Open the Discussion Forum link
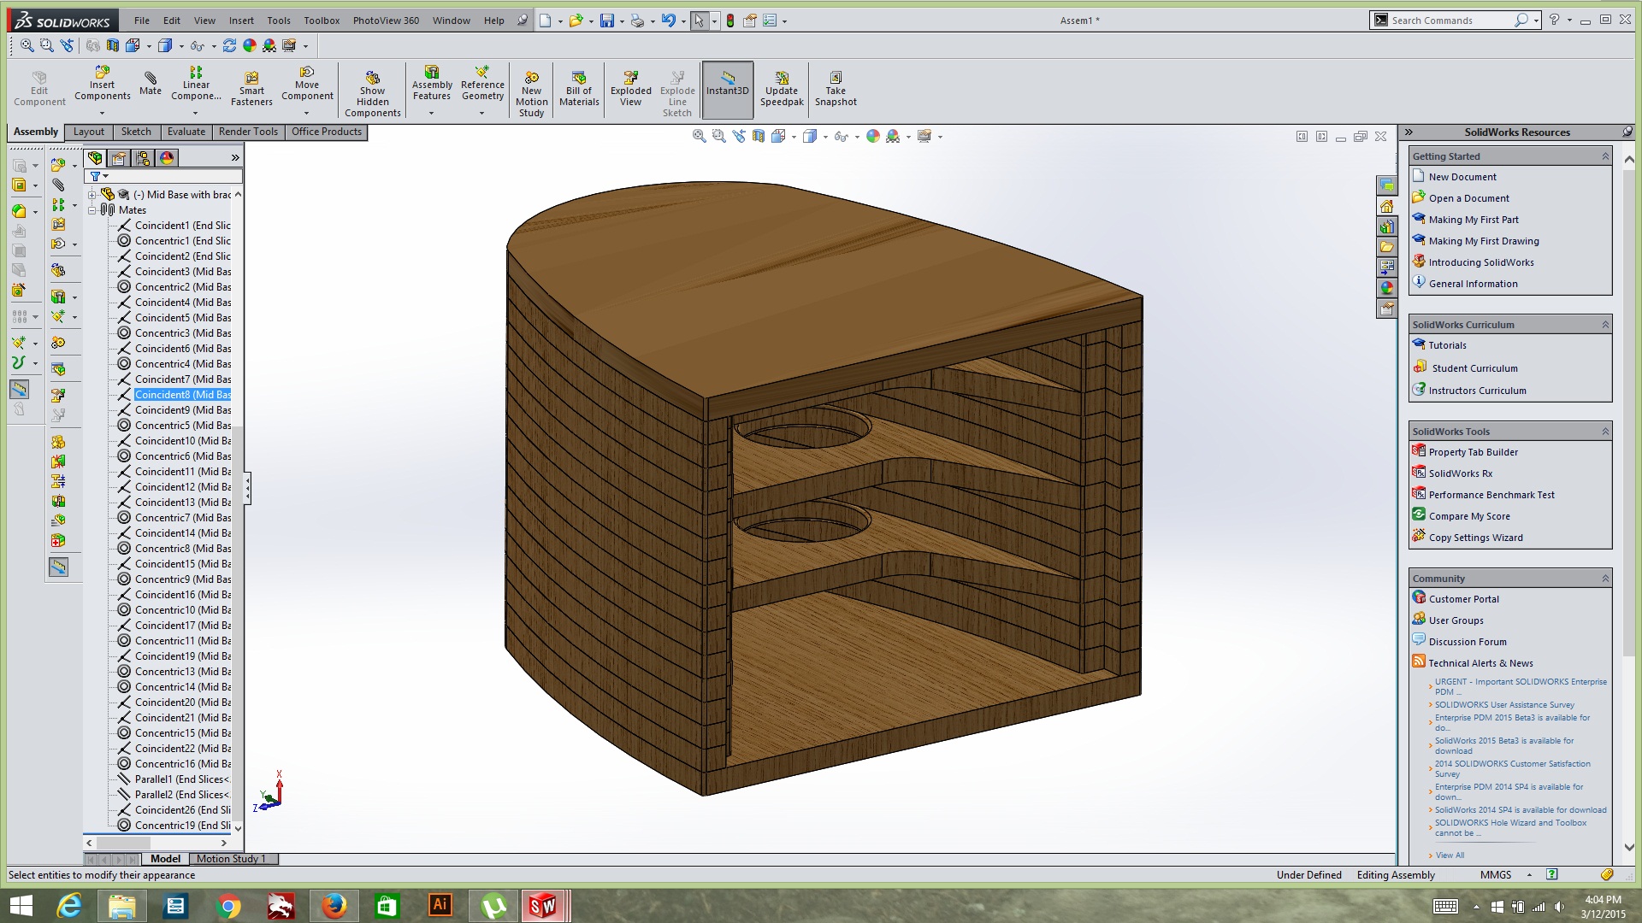This screenshot has width=1642, height=923. pyautogui.click(x=1468, y=642)
